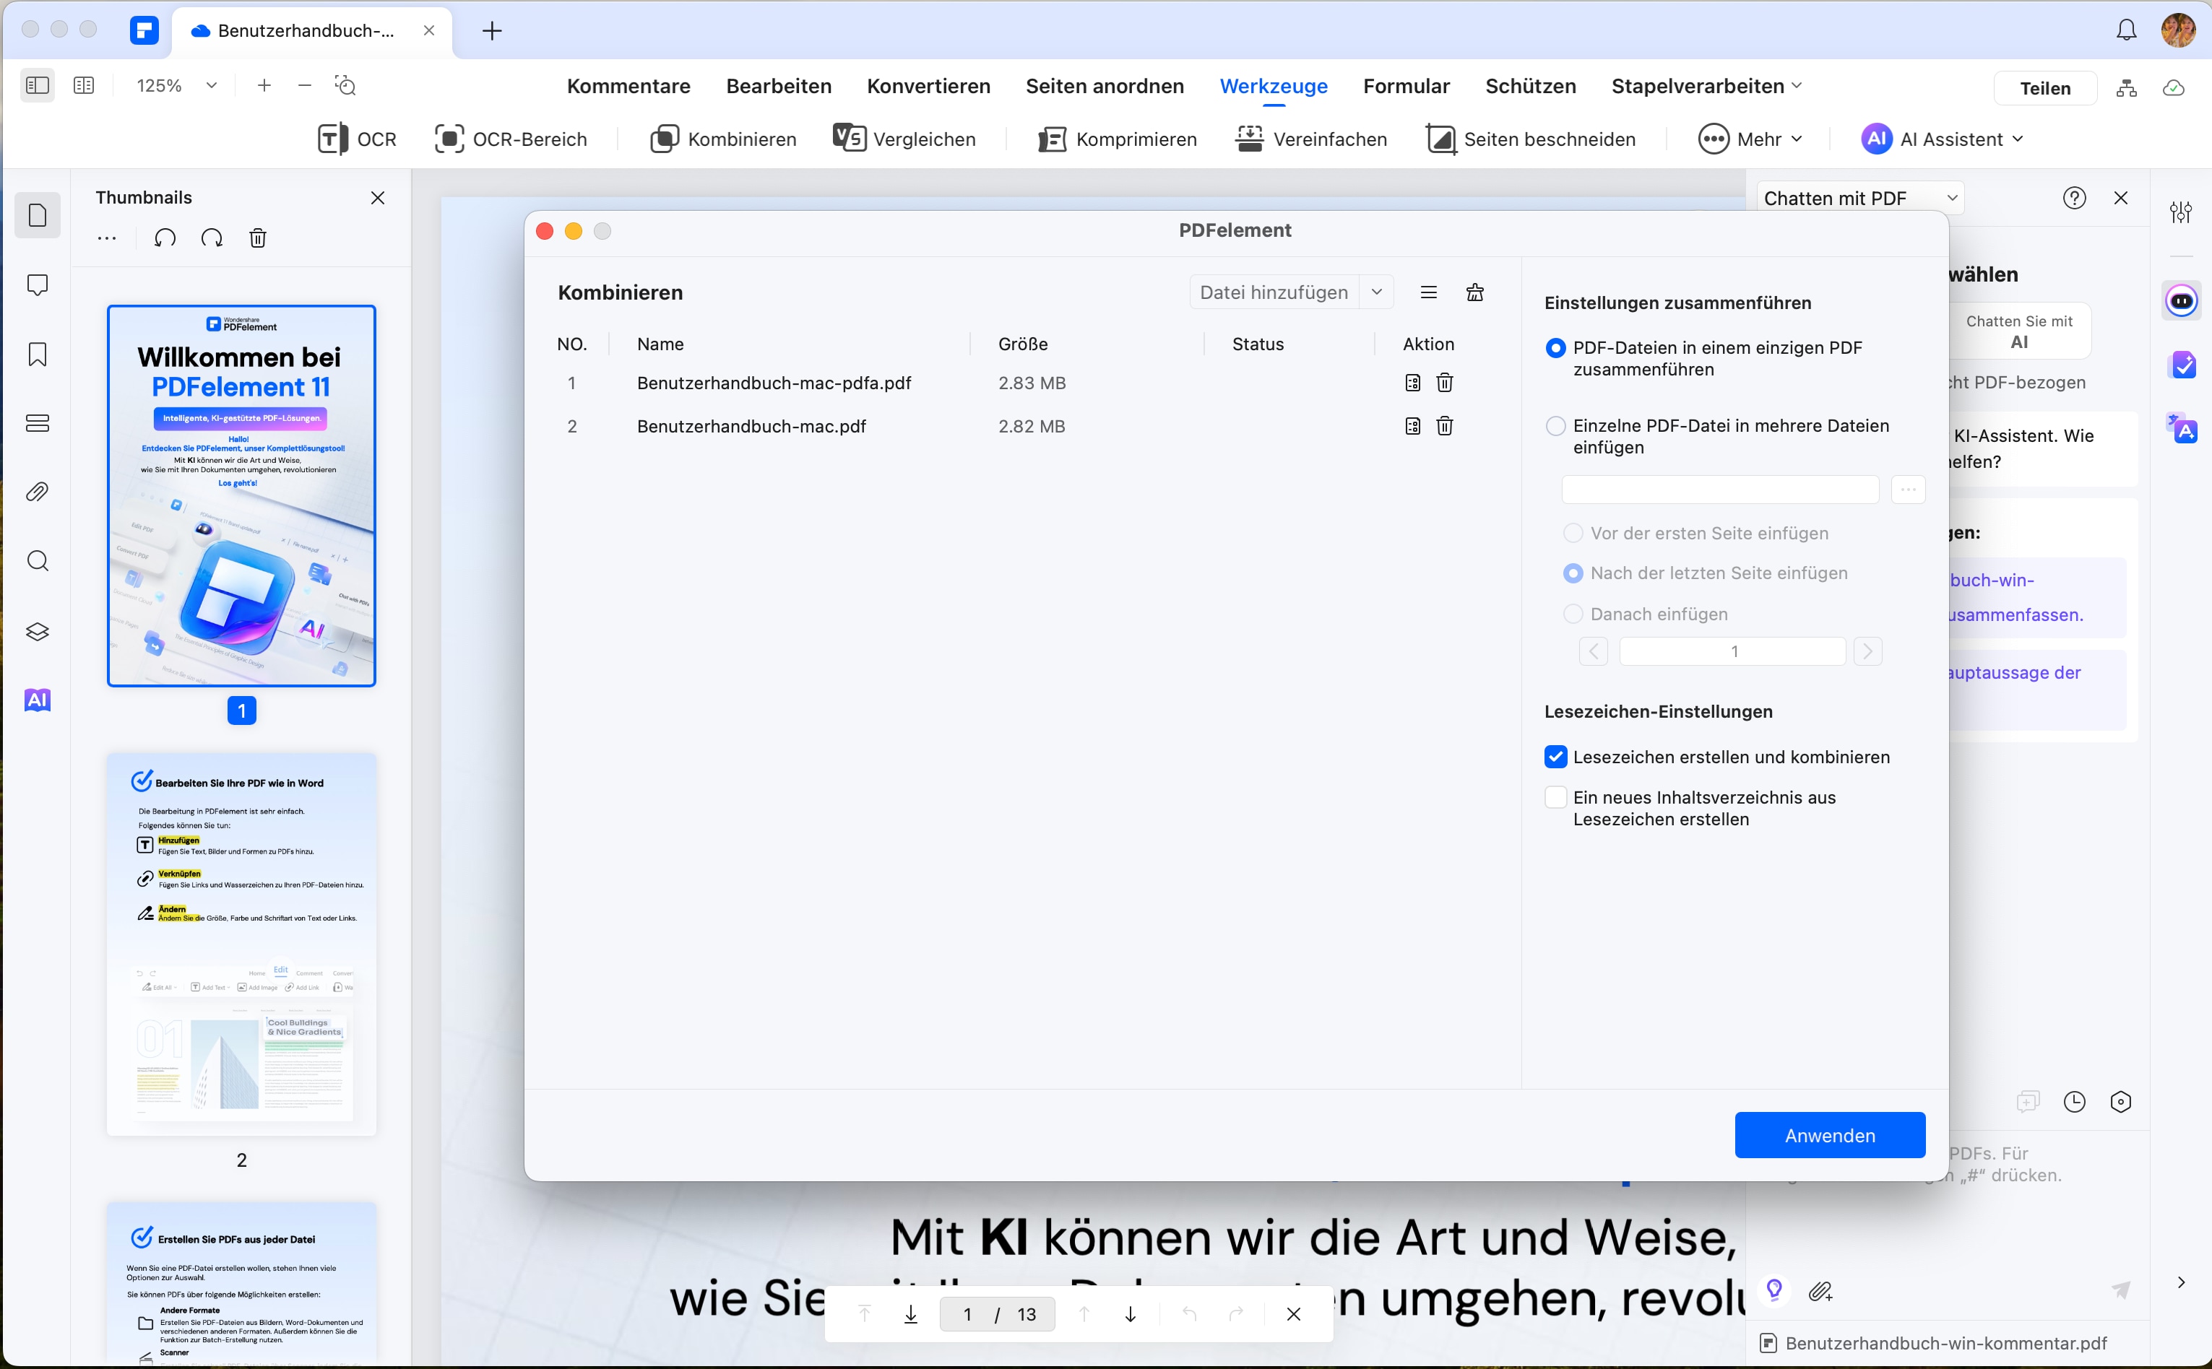Close the Thumbnails panel
The height and width of the screenshot is (1369, 2212).
(x=378, y=199)
